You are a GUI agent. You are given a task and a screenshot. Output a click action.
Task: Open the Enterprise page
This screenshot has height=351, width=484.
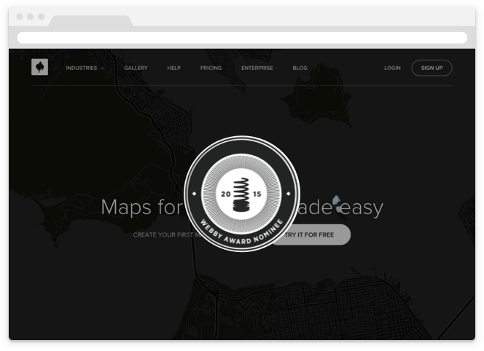click(x=257, y=68)
